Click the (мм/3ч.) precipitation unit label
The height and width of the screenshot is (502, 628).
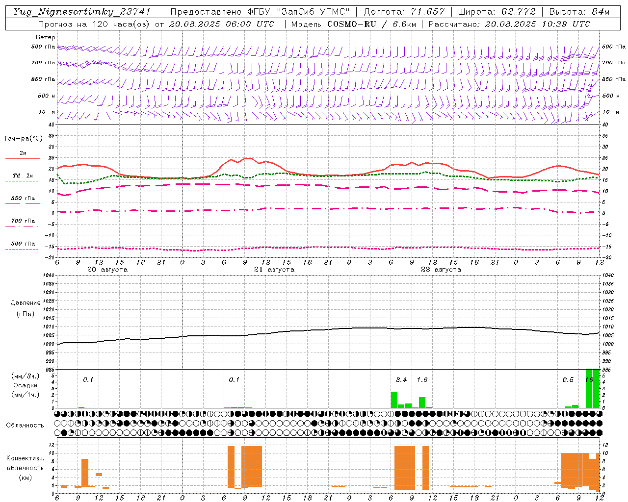pyautogui.click(x=25, y=376)
